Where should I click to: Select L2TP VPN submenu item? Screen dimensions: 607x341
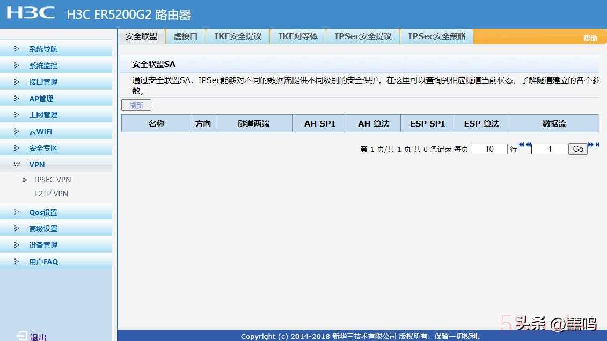(x=52, y=194)
